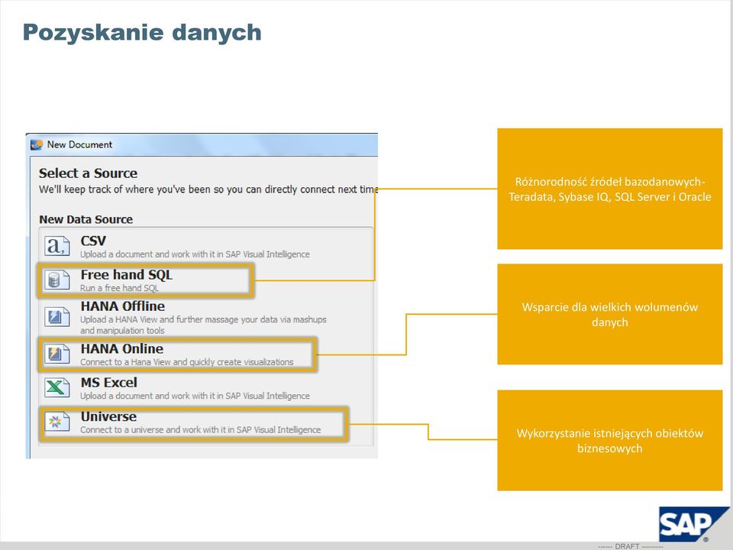
Task: Click the 'Różnorodność źródeł bazodanowych' box
Action: point(609,189)
